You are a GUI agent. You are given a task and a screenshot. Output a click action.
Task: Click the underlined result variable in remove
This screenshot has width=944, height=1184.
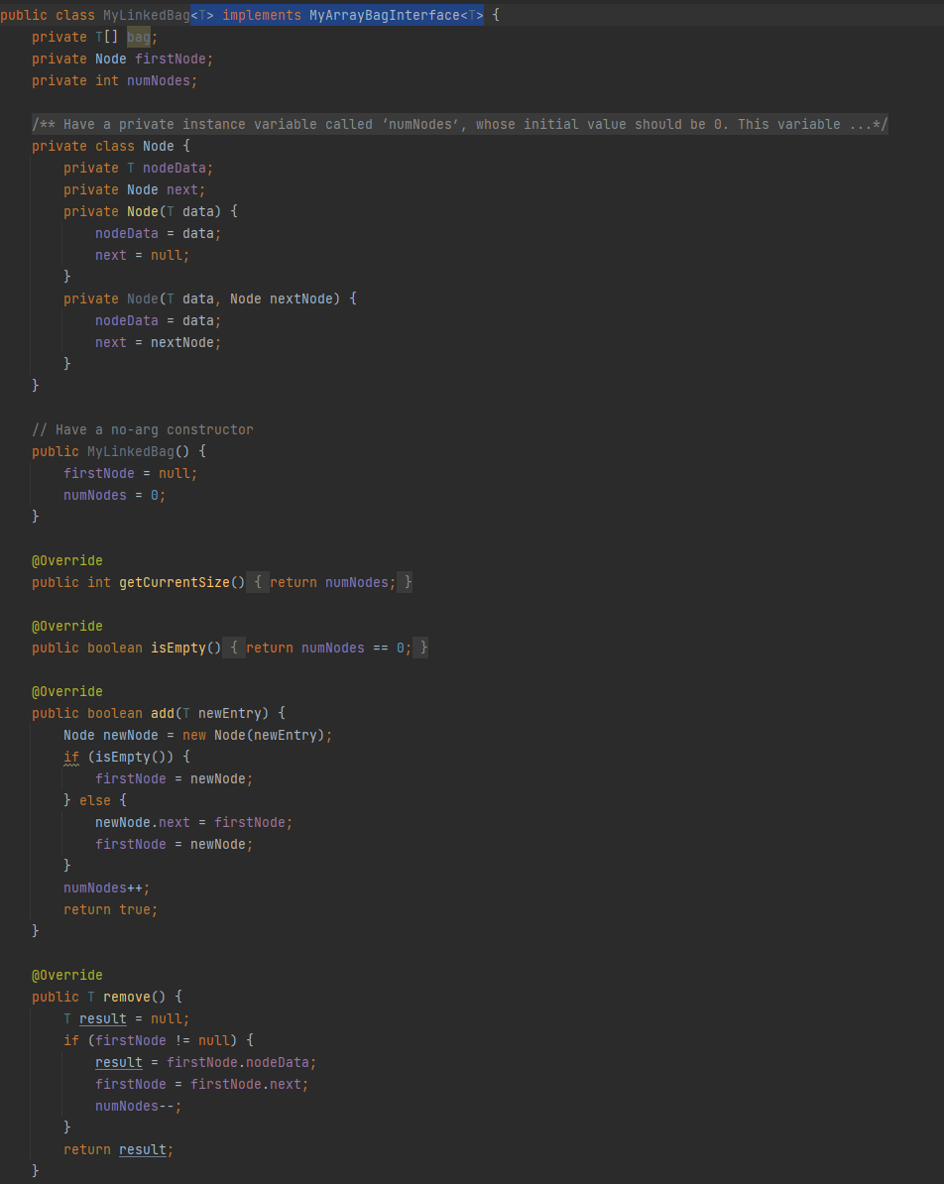pyautogui.click(x=101, y=1018)
